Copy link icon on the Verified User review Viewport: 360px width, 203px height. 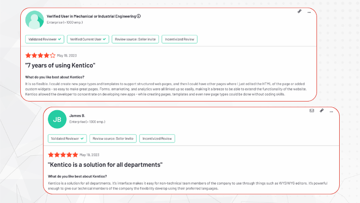[x=300, y=11]
